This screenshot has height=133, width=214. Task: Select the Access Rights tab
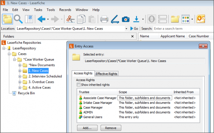83,73
